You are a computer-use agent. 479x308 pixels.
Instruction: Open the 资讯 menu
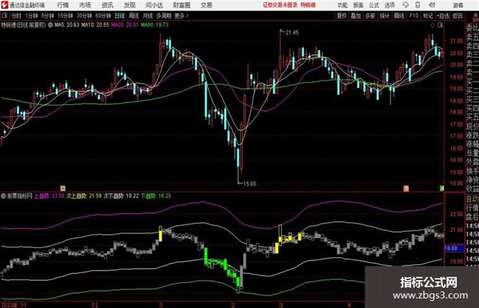click(x=107, y=5)
